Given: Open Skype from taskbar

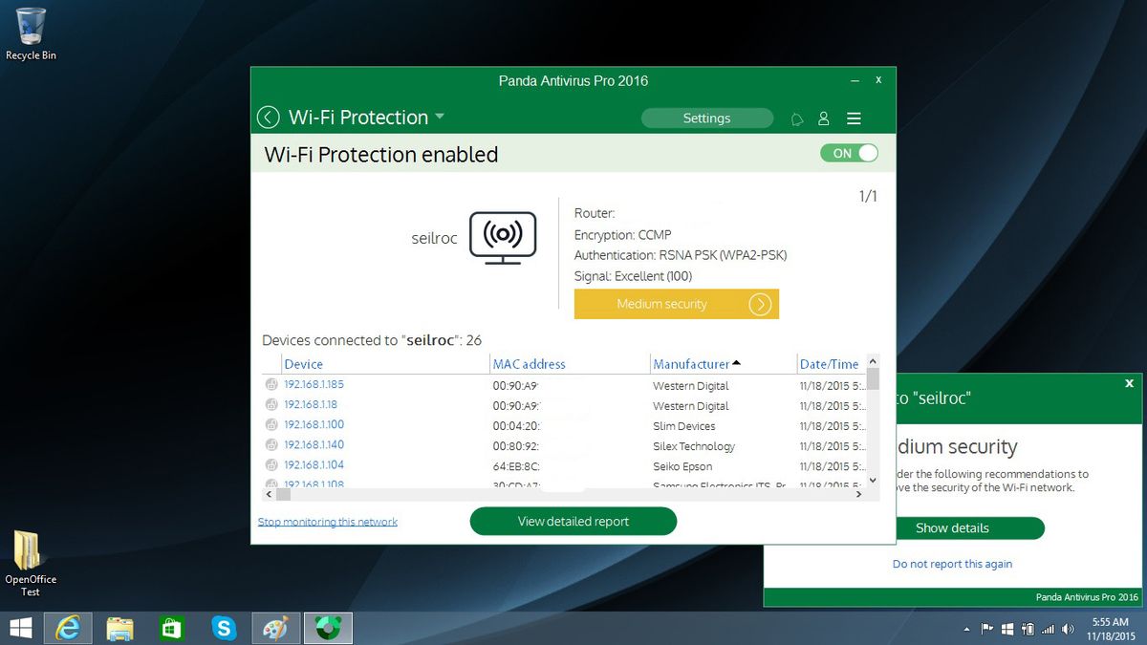Looking at the screenshot, I should [x=224, y=628].
